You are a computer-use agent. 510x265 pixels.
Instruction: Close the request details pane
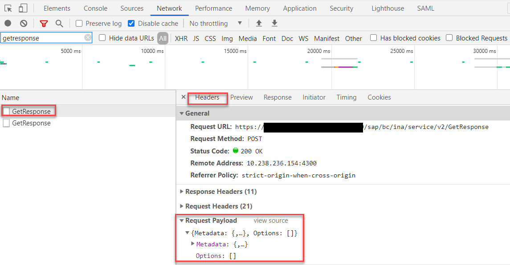coord(184,97)
